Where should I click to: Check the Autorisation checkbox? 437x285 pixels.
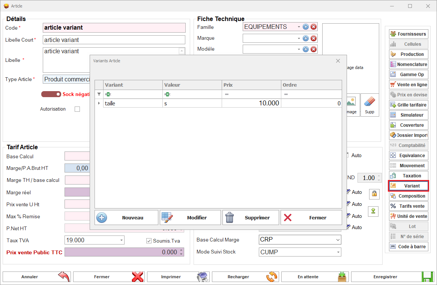(77, 109)
